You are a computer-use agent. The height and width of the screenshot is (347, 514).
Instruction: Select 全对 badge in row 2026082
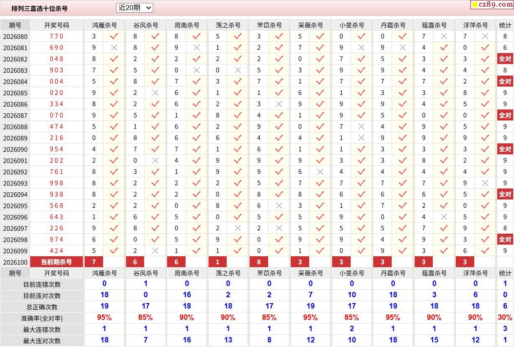coord(505,59)
